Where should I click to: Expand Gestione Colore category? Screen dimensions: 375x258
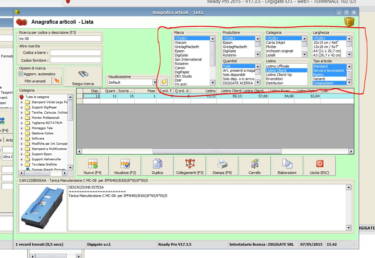coord(21,133)
